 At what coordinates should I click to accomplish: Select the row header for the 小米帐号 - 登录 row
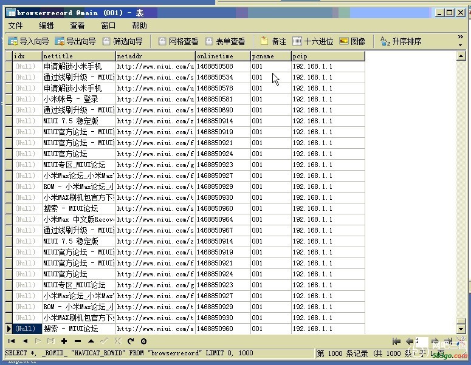(9, 99)
